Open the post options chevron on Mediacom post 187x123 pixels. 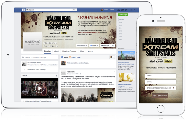(114, 72)
